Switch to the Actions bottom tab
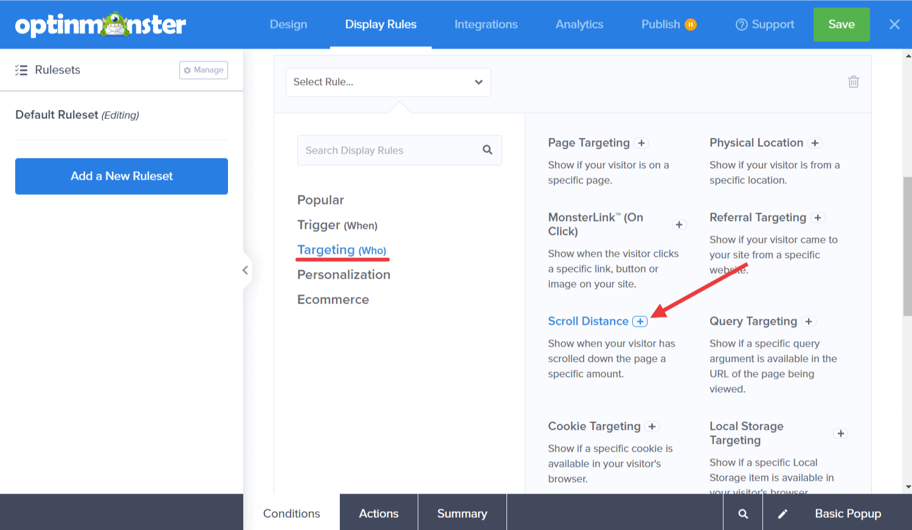 [379, 514]
